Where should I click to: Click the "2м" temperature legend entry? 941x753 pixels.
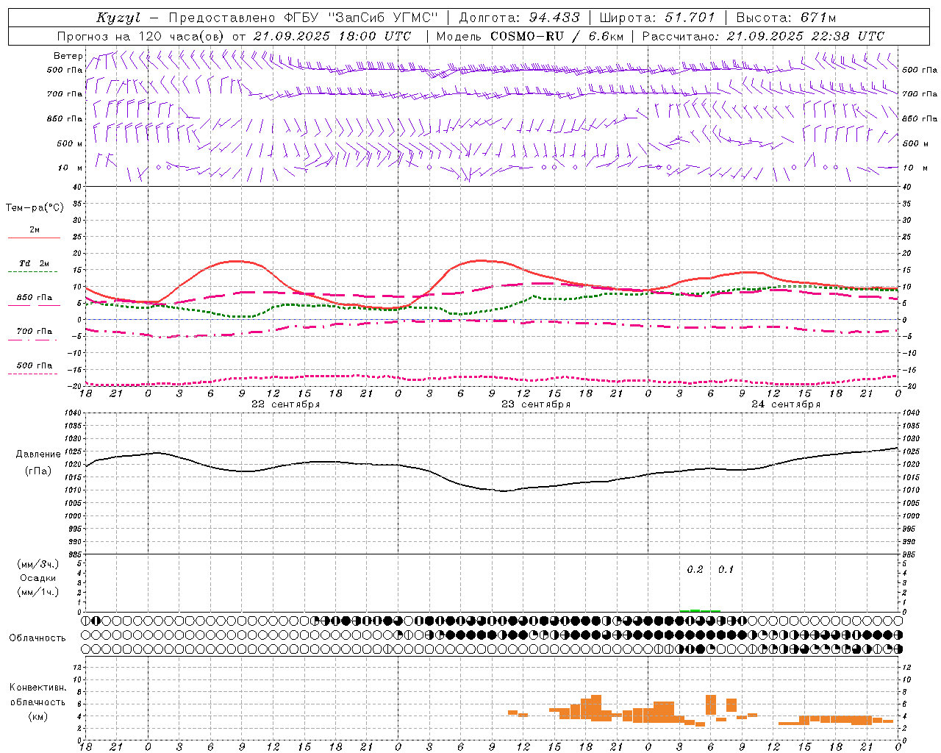[x=35, y=229]
